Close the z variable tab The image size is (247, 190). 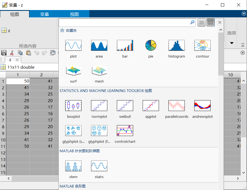coord(17,60)
